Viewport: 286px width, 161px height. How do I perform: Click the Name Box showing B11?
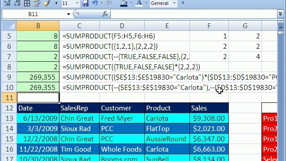pos(33,14)
